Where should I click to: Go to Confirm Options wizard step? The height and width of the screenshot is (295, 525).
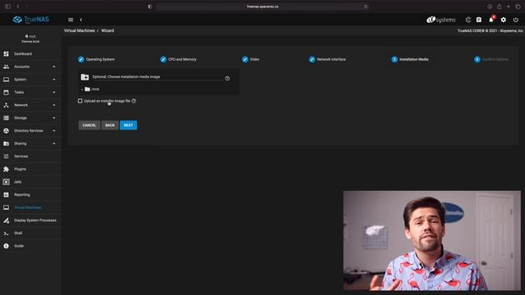(491, 59)
